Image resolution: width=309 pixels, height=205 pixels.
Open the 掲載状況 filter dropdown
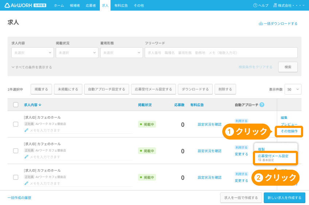77,53
